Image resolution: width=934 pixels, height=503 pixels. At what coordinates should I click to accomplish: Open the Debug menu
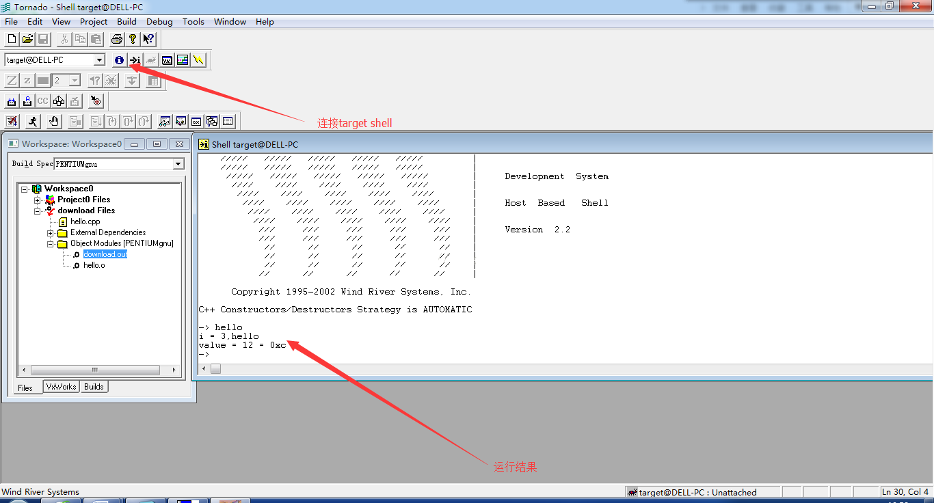coord(159,21)
